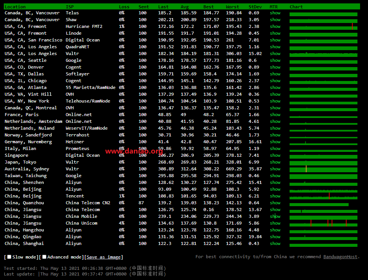Click the Last update timestamp line
368x280 pixels.
[x=85, y=274]
